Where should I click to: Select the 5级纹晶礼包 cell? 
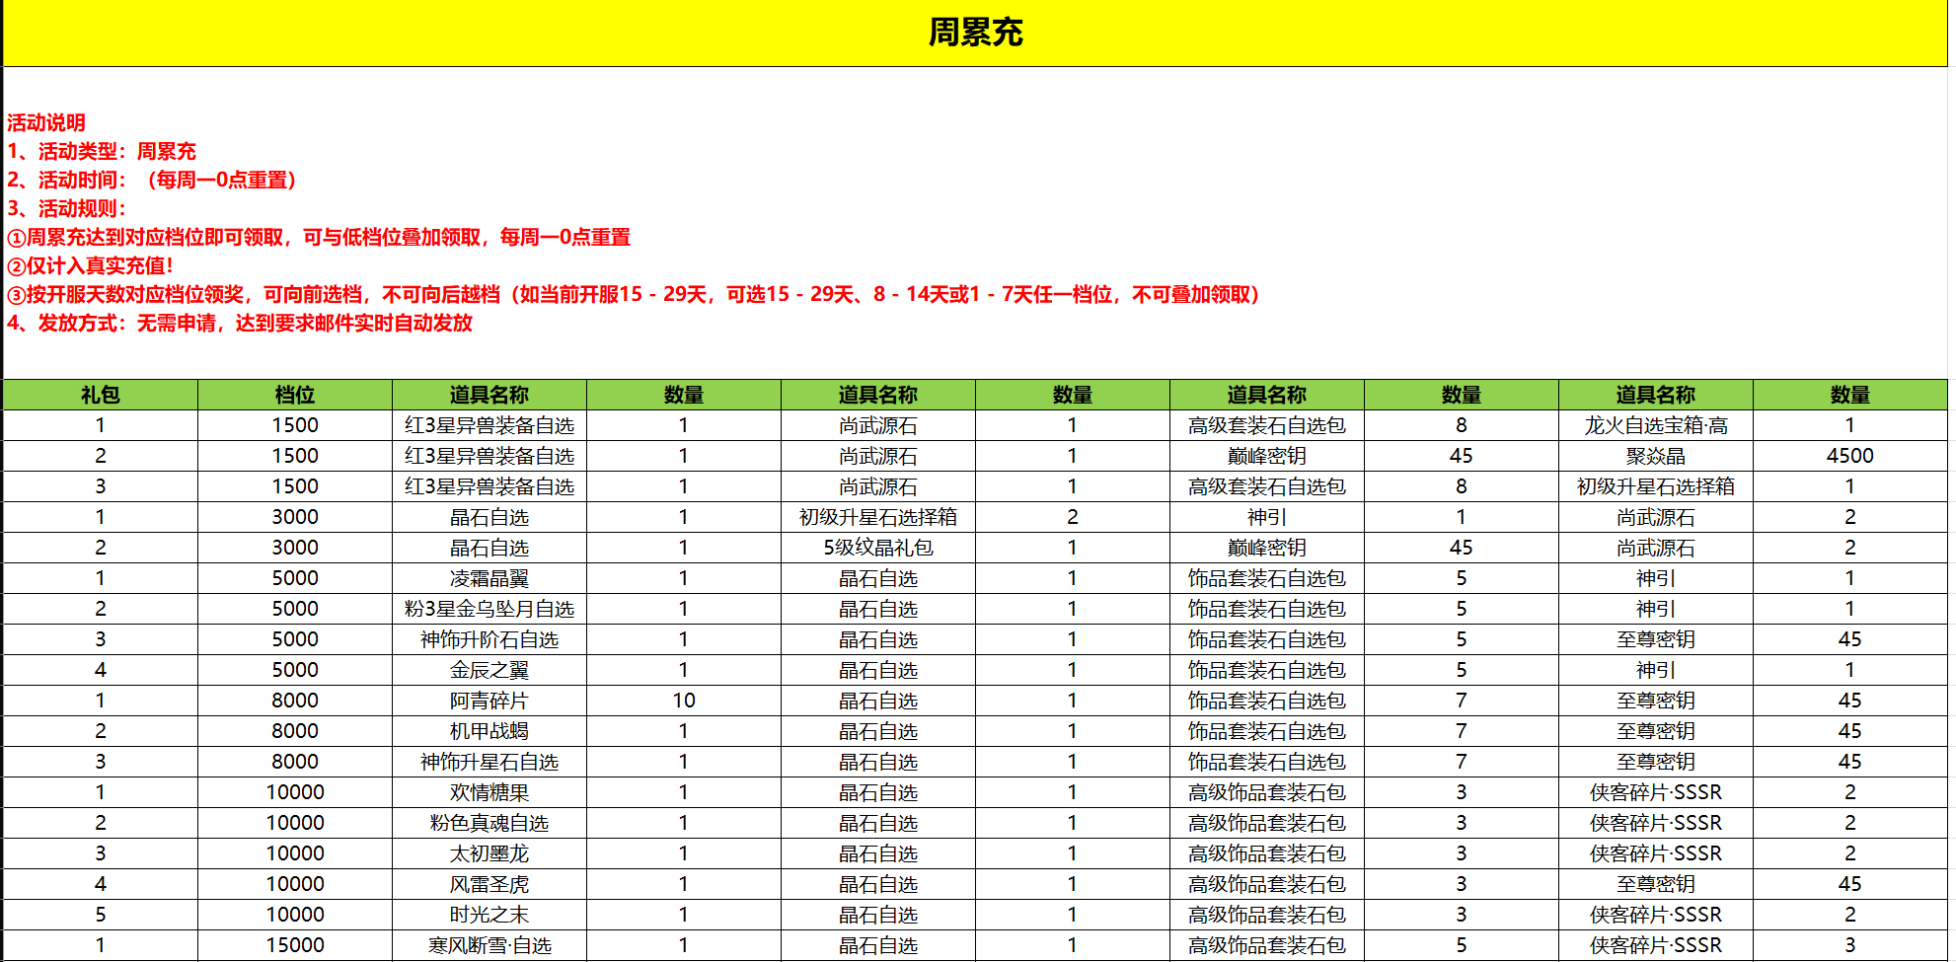877,548
